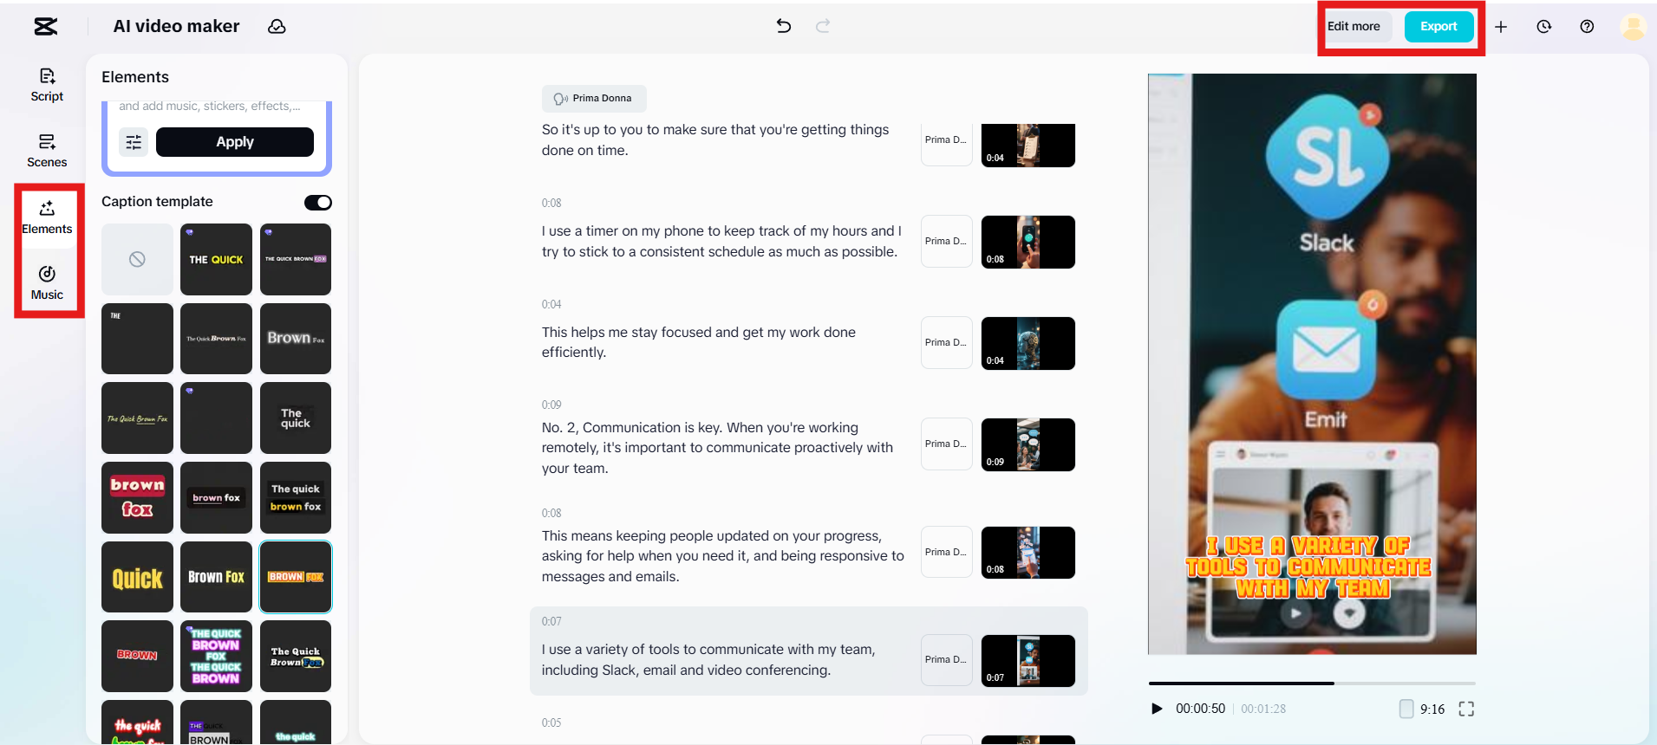This screenshot has width=1657, height=745.
Task: Open voice selector for 'stay focused' line
Action: tap(946, 343)
